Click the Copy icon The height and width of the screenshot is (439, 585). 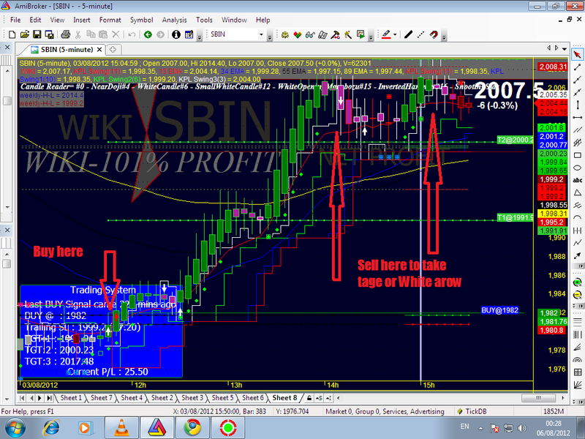point(91,34)
